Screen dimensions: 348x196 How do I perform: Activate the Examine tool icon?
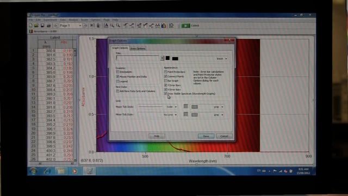pos(126,26)
